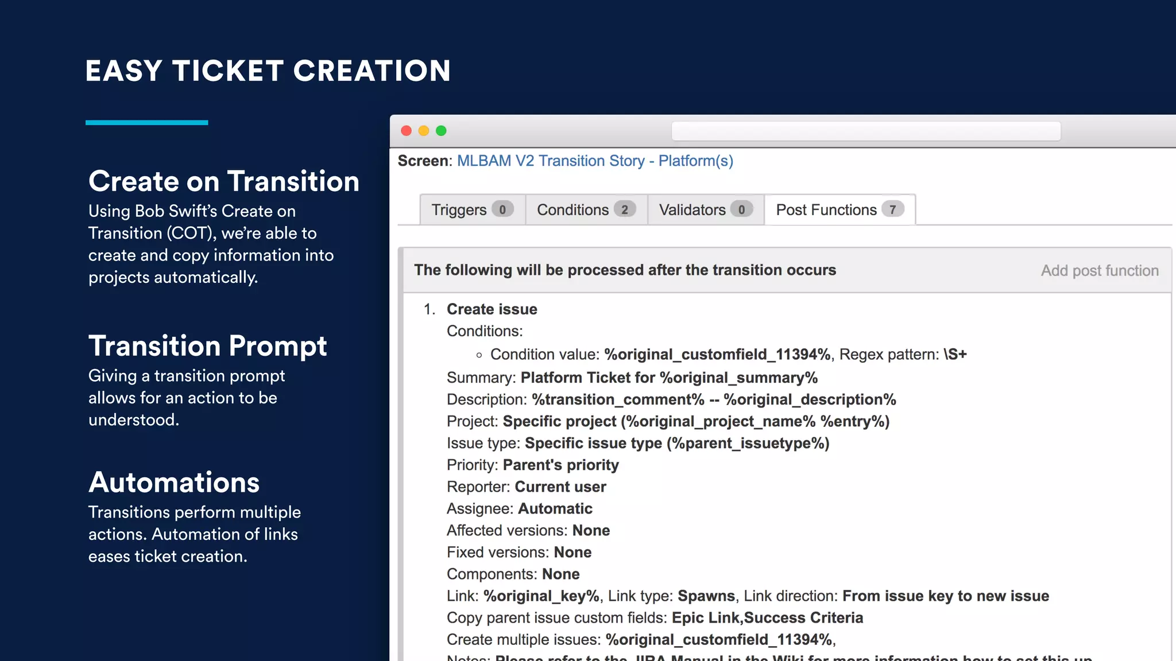Click the Create multiple issues line

click(x=641, y=639)
